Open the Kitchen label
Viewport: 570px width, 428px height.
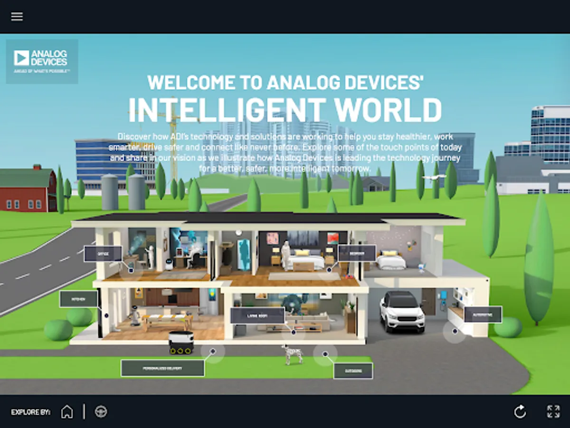click(x=78, y=299)
